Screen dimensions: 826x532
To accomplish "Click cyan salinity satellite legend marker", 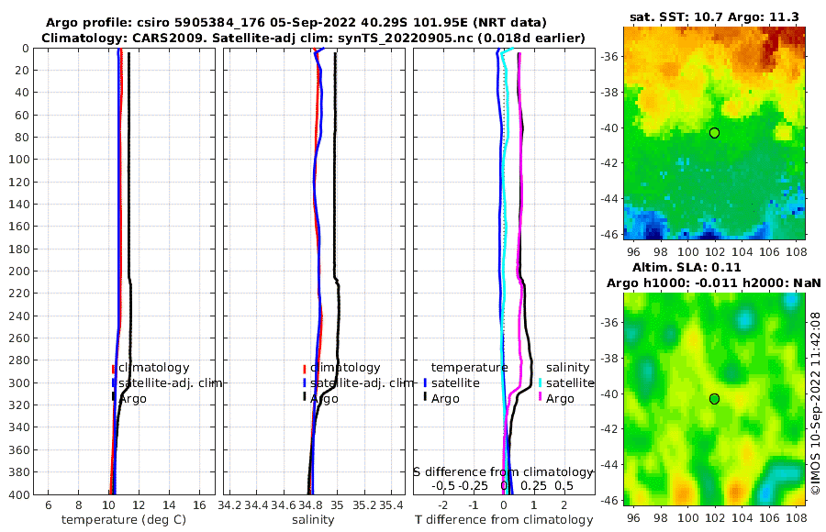I will coord(540,382).
